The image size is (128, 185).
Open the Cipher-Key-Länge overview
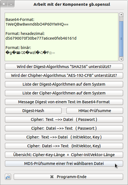click(x=64, y=155)
